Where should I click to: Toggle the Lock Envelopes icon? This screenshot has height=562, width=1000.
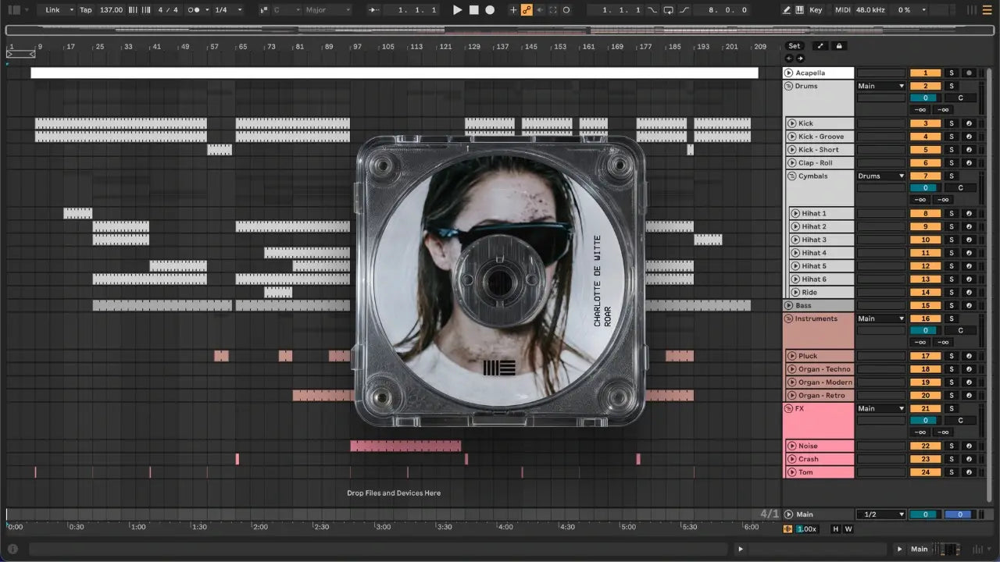[x=839, y=46]
